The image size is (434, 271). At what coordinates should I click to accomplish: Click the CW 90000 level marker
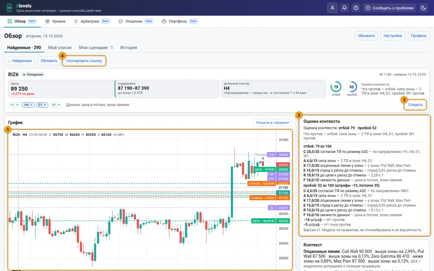[x=278, y=155]
